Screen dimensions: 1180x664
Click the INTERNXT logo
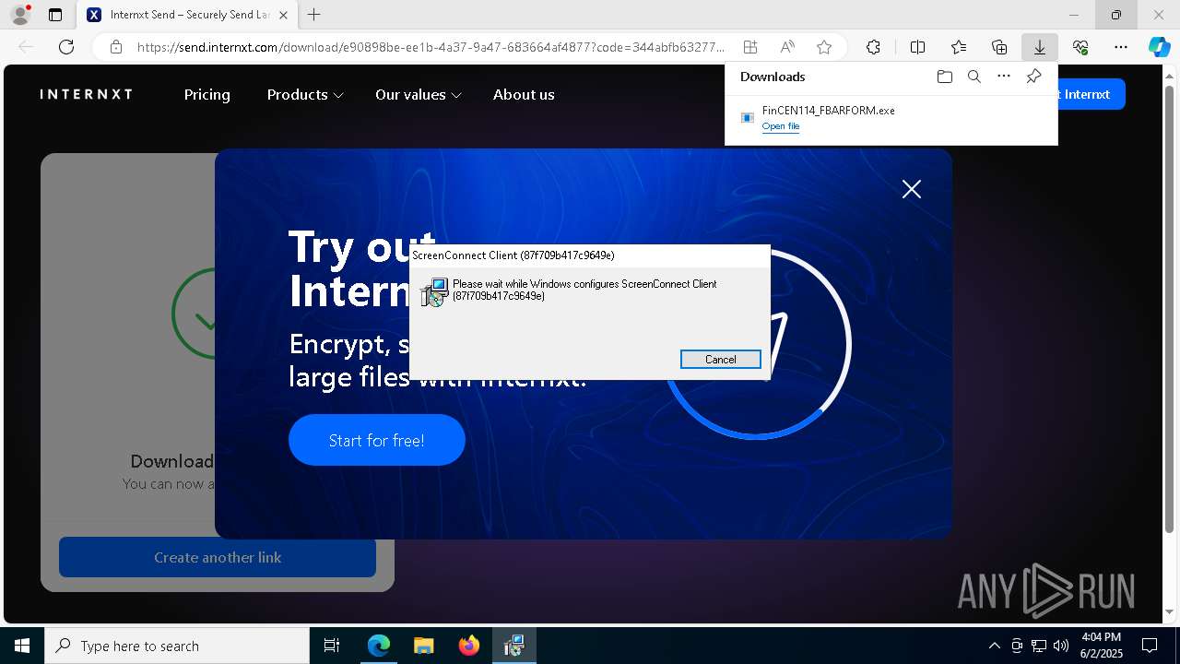(87, 94)
